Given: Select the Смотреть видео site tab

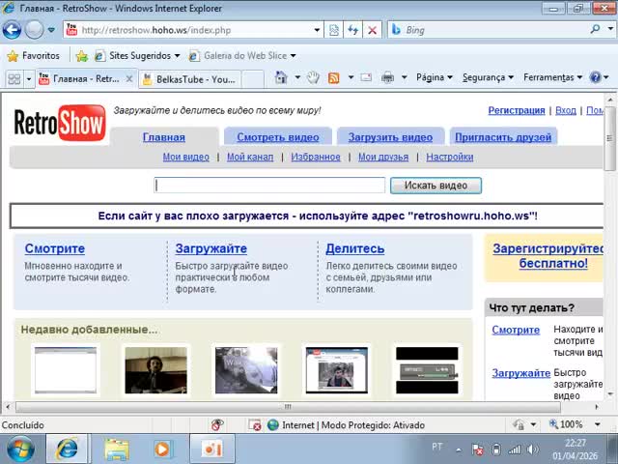Looking at the screenshot, I should [277, 137].
